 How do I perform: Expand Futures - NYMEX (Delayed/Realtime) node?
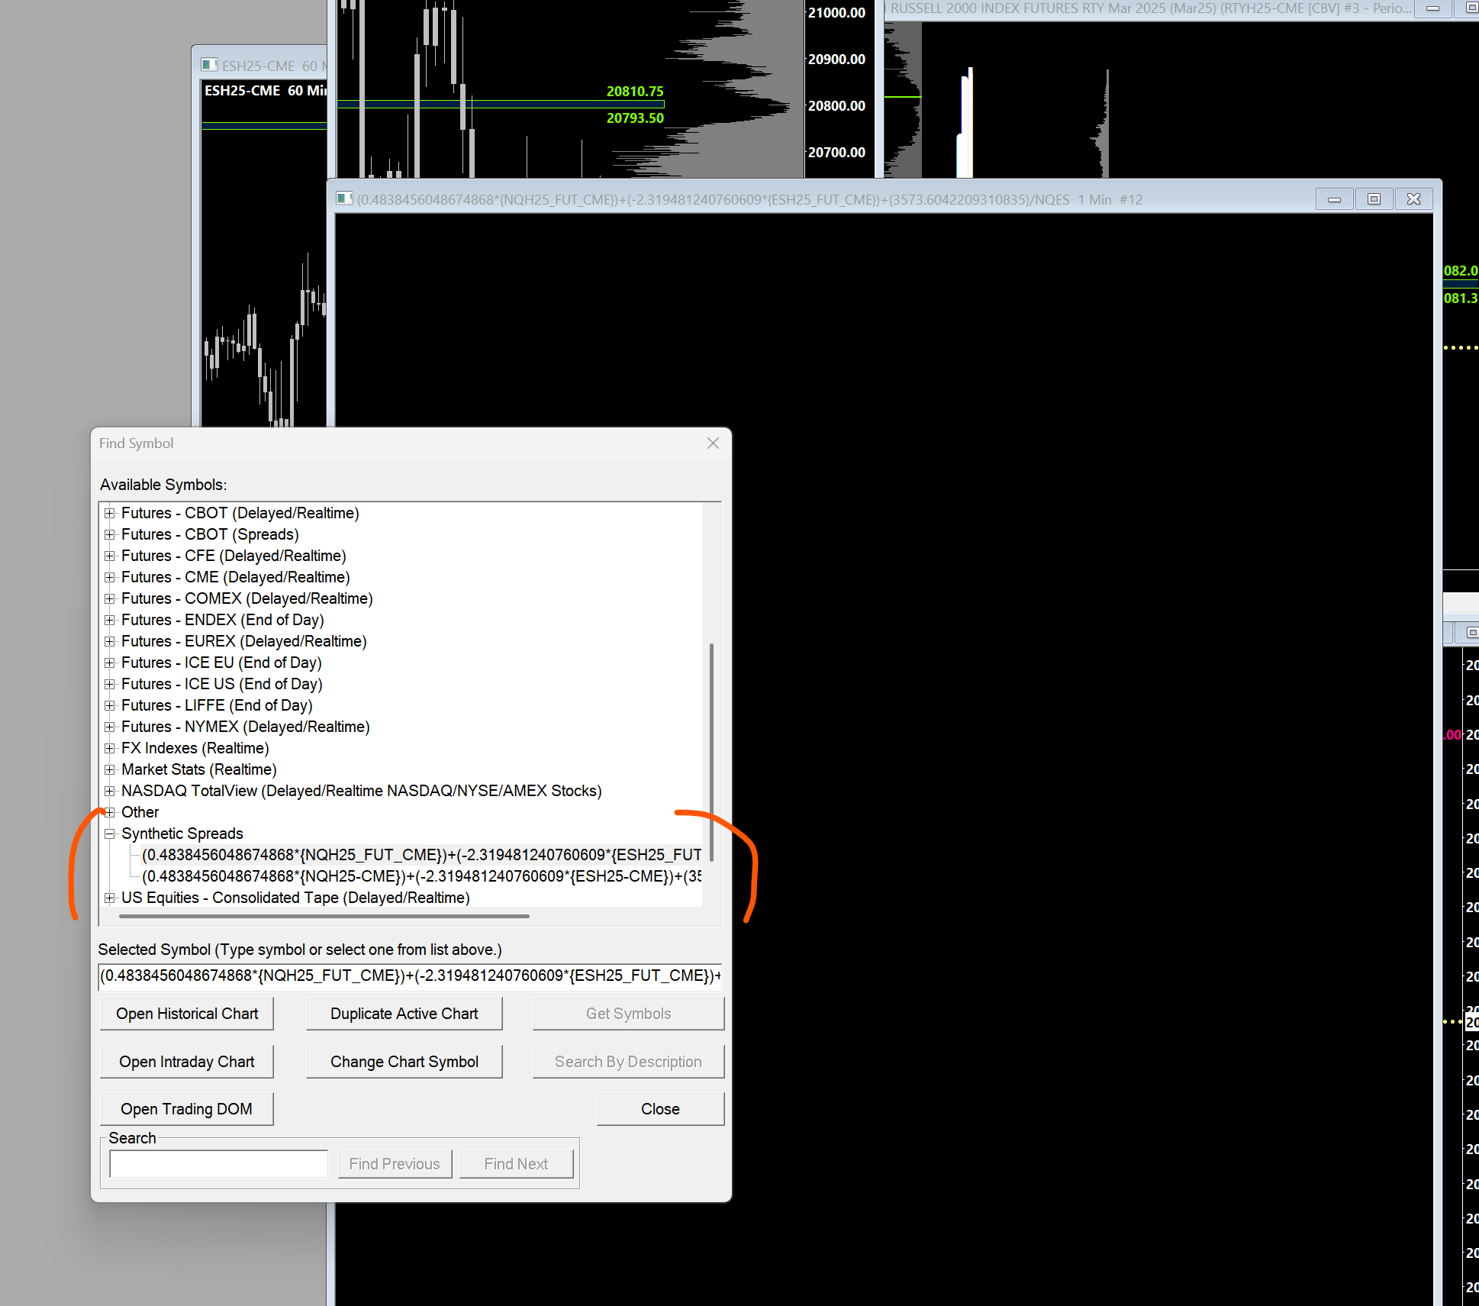coord(110,727)
